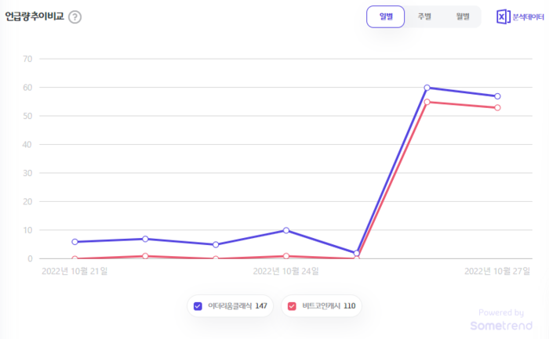Click the 이더리움클래식 147 legend label
Image resolution: width=549 pixels, height=339 pixels.
238,306
